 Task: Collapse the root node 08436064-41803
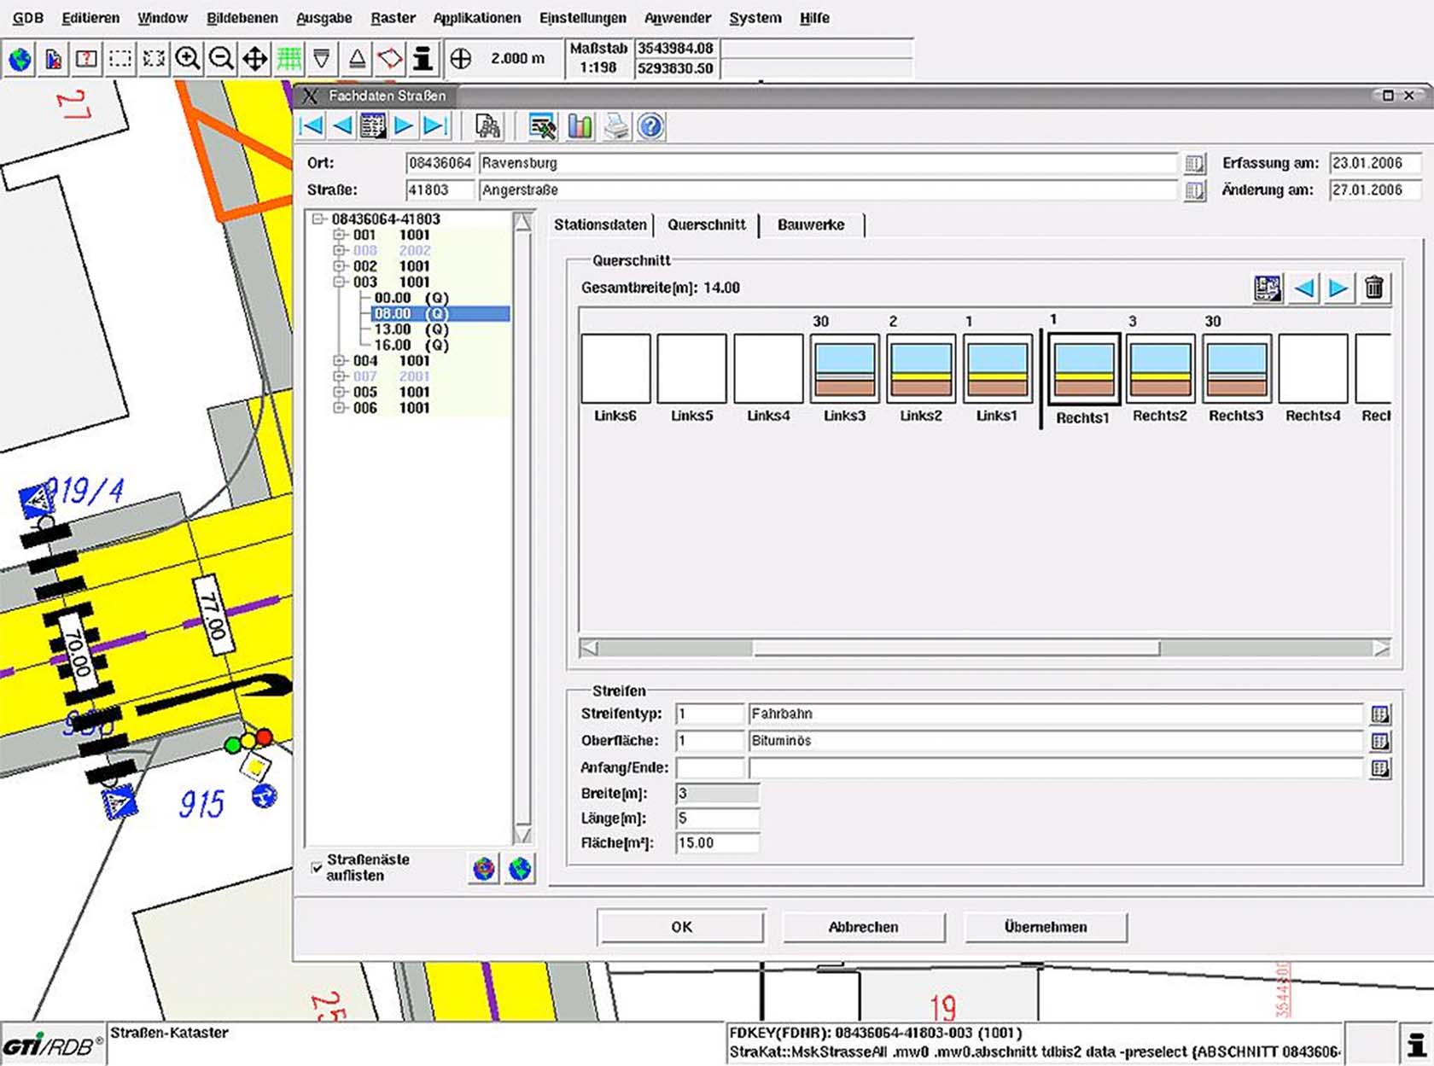click(318, 218)
